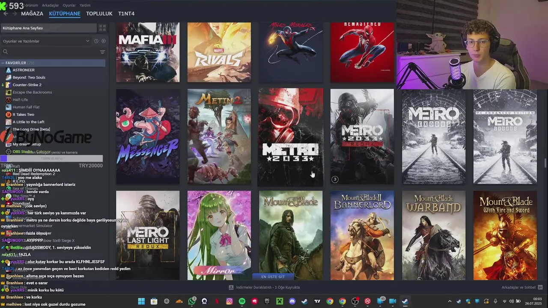
Task: Open TradingView from the taskbar
Action: coord(317,302)
